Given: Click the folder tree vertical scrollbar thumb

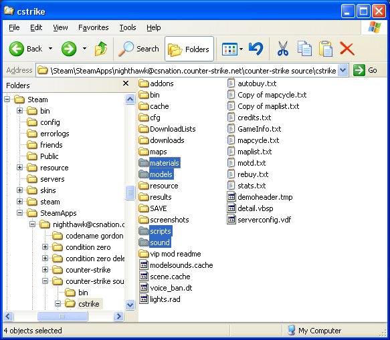Looking at the screenshot, I should pyautogui.click(x=130, y=192).
